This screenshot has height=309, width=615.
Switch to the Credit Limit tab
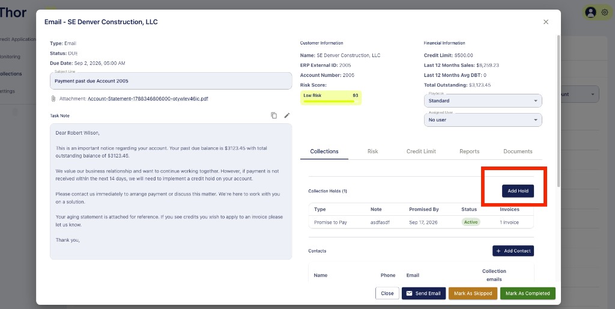point(421,151)
